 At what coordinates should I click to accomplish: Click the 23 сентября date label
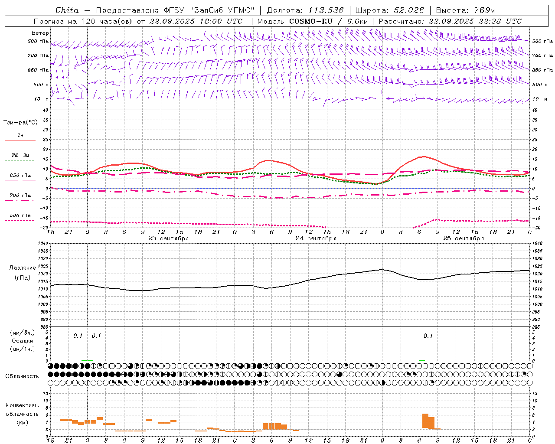click(168, 238)
